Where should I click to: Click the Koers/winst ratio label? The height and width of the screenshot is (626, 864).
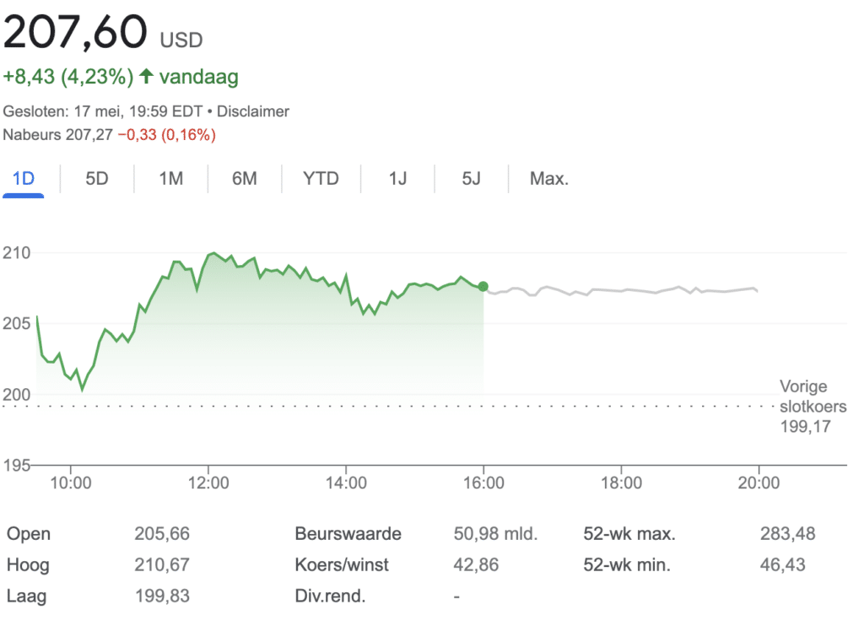coord(342,565)
